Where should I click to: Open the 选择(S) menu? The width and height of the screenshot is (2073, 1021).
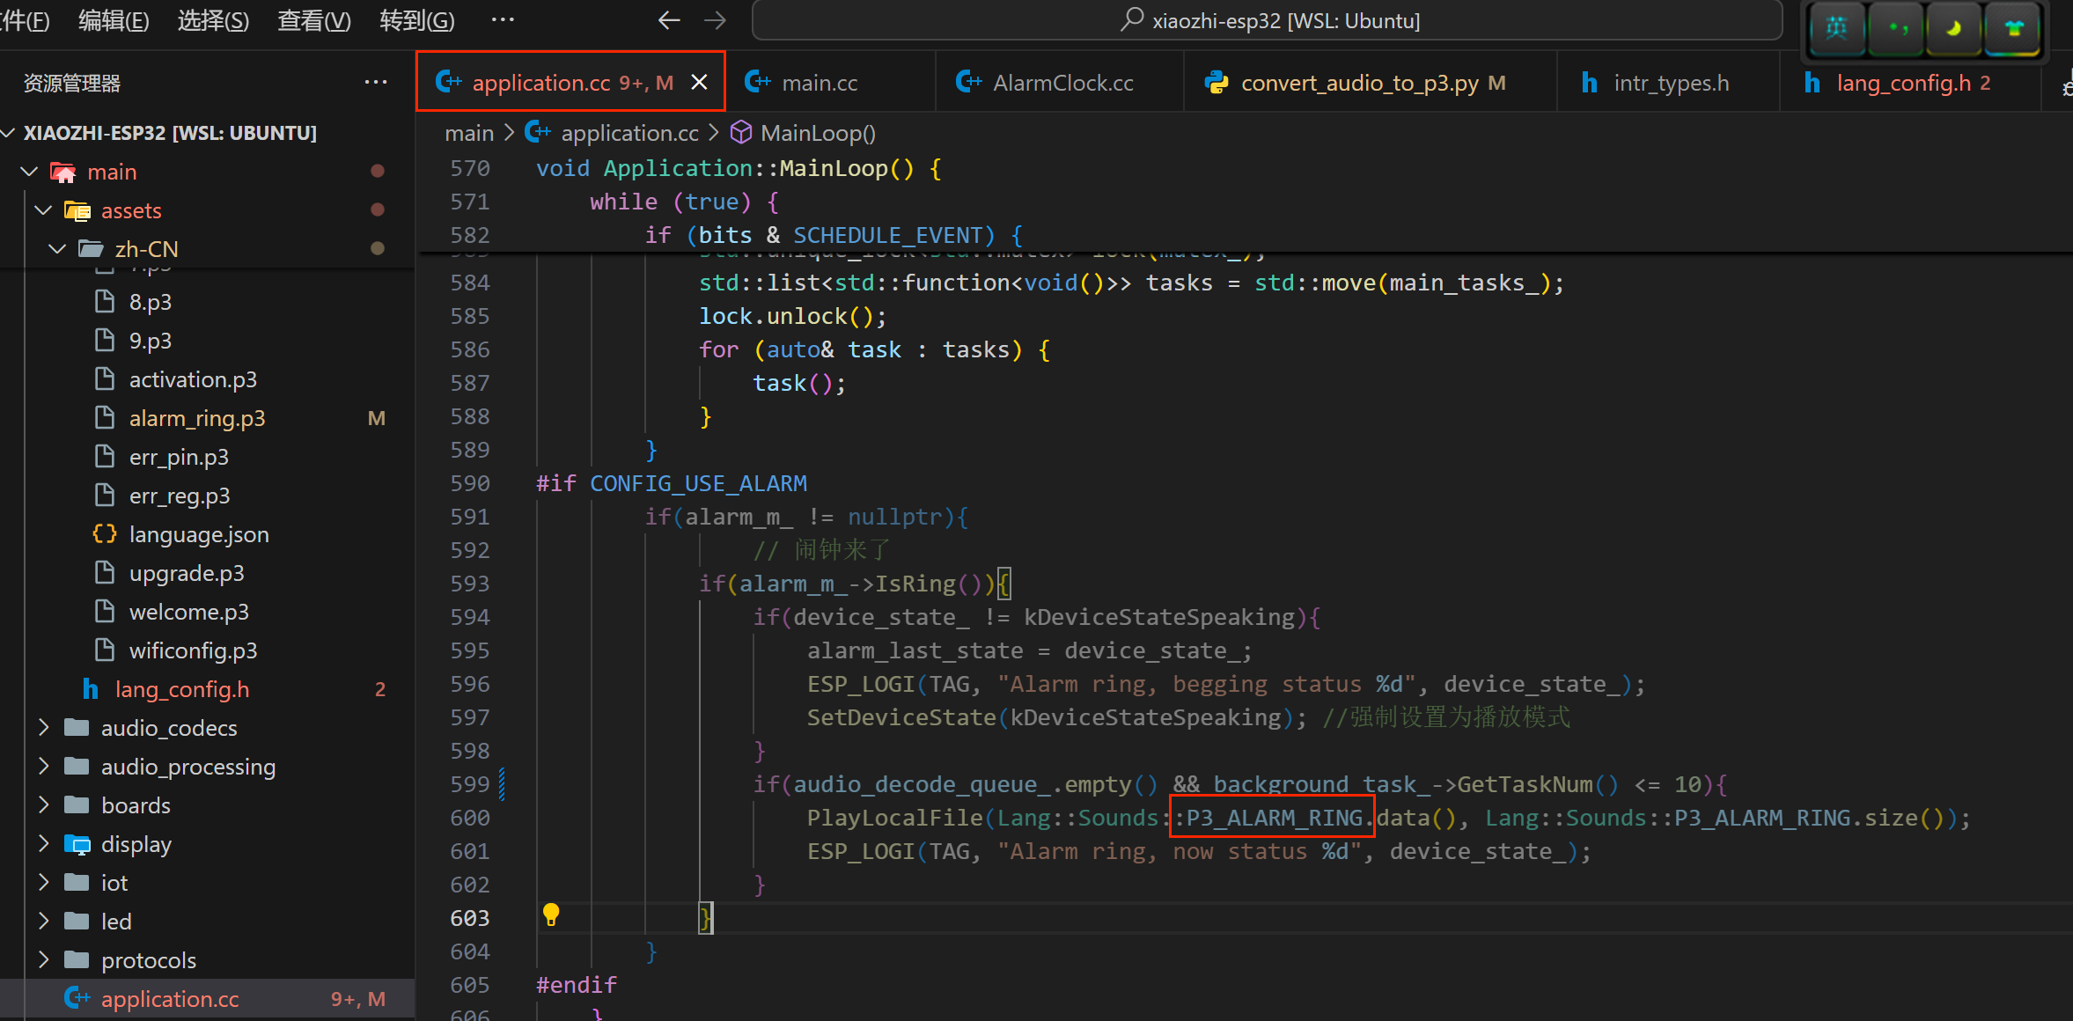coord(213,20)
